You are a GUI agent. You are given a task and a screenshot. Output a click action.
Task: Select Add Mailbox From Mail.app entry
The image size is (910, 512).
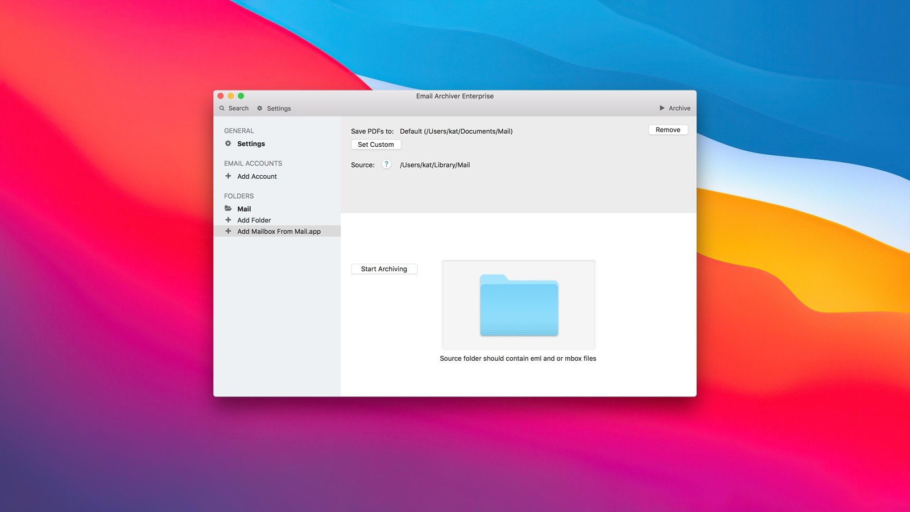[279, 232]
